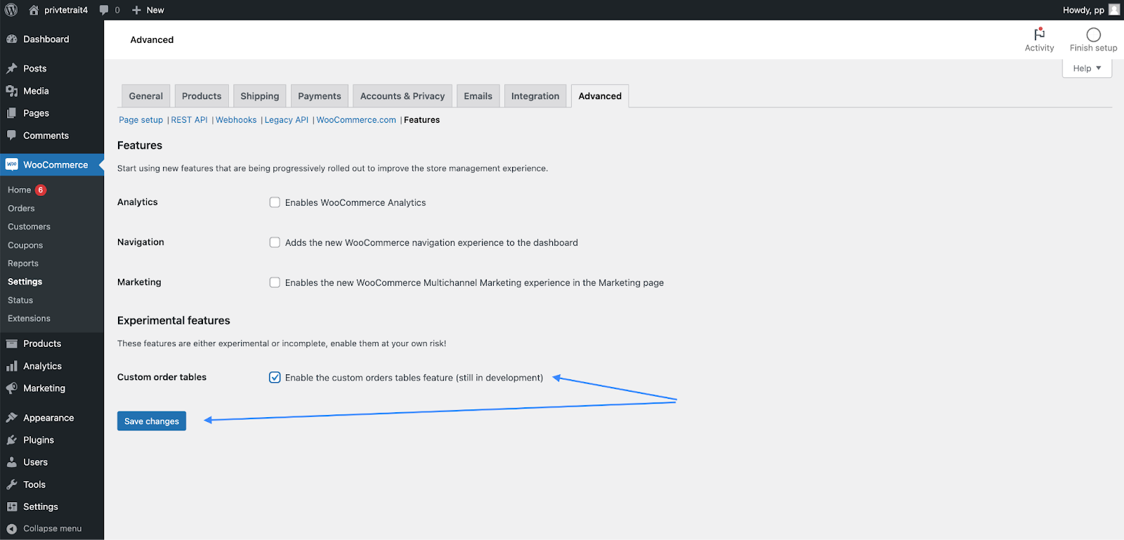This screenshot has width=1124, height=540.
Task: Open the Payments tab
Action: [x=320, y=96]
